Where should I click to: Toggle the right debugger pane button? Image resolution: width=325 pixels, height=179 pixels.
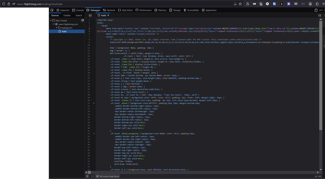(x=319, y=15)
